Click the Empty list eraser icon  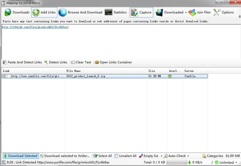pos(141,156)
